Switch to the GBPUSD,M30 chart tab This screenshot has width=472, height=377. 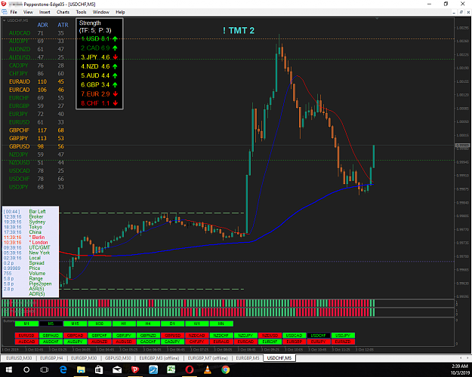pyautogui.click(x=118, y=358)
